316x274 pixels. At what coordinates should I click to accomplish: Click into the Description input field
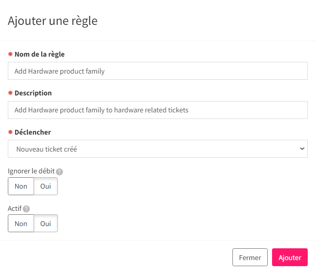(158, 110)
